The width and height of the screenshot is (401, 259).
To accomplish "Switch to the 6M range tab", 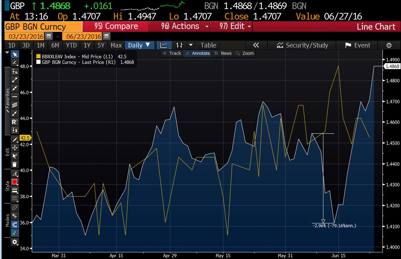I will [x=55, y=45].
